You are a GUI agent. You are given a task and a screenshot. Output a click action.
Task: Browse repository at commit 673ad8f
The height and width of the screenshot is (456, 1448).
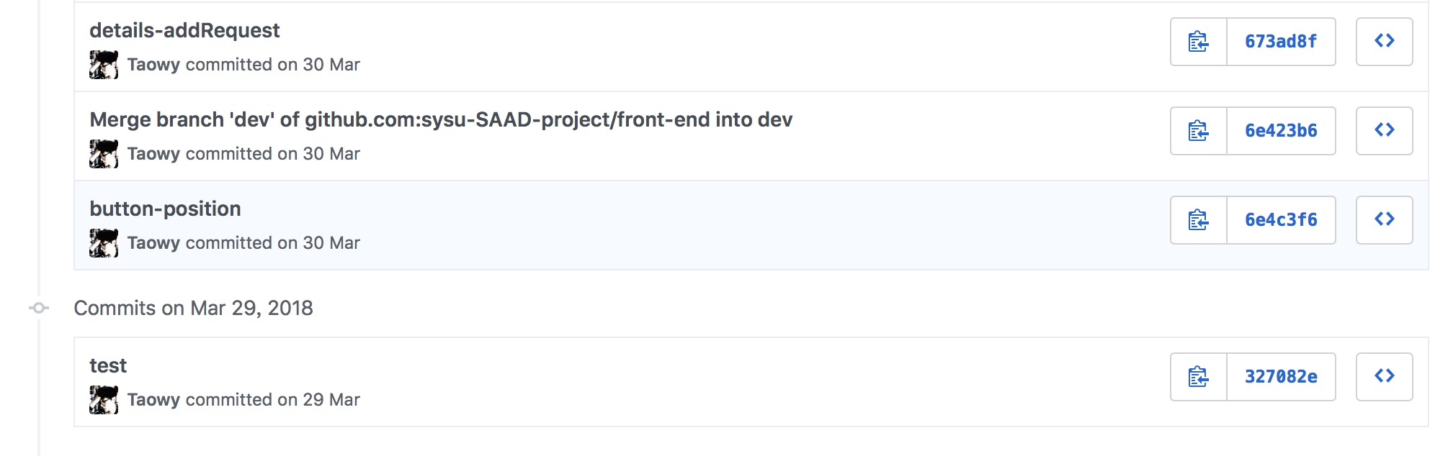[x=1384, y=42]
